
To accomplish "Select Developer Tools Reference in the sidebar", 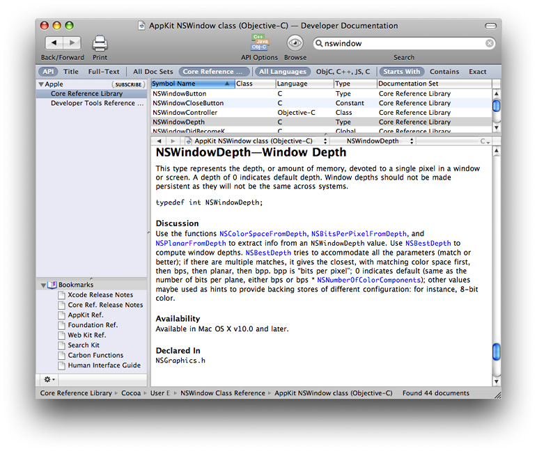I will (x=91, y=103).
